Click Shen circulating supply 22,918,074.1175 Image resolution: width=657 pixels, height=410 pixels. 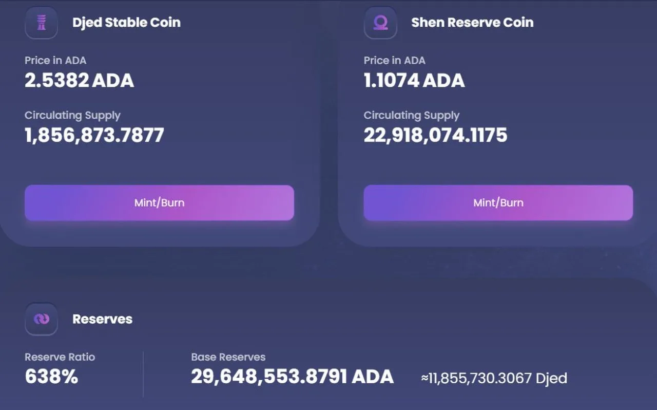(435, 135)
